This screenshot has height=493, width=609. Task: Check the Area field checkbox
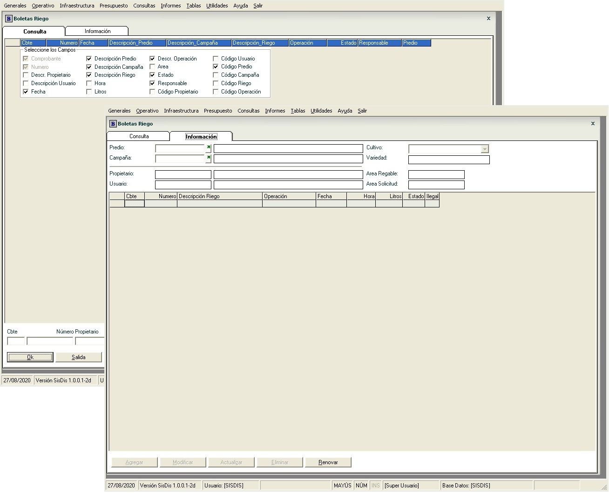pos(152,67)
